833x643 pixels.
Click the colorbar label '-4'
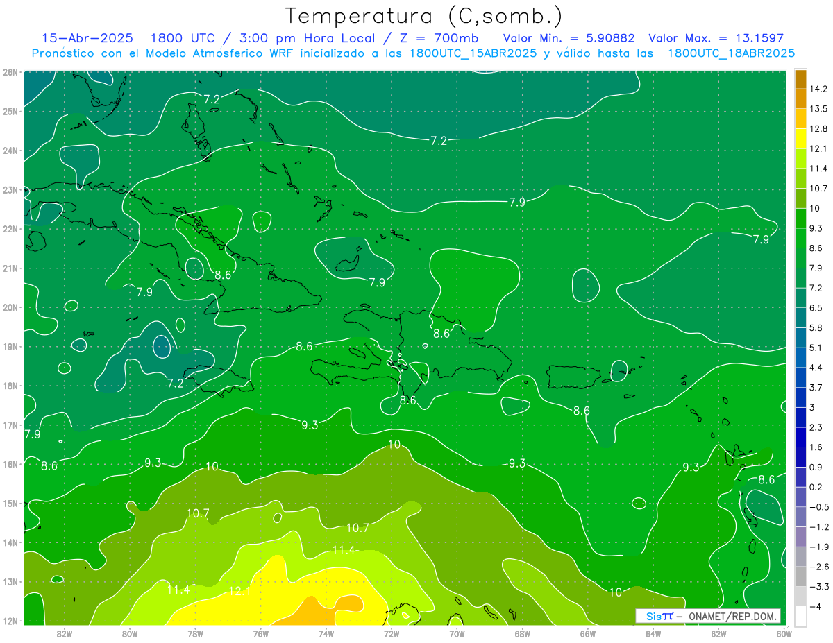(815, 606)
